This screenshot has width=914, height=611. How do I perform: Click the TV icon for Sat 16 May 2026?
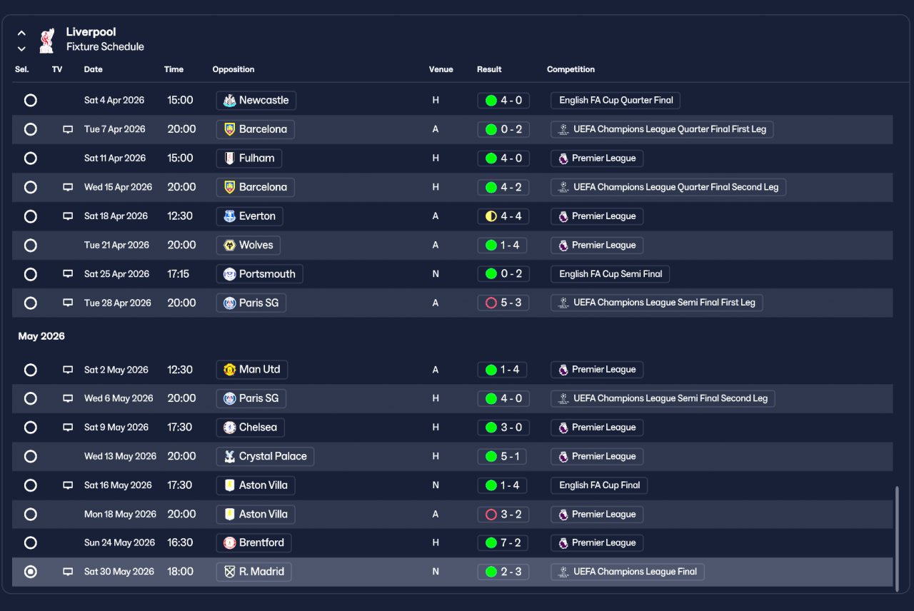[68, 485]
